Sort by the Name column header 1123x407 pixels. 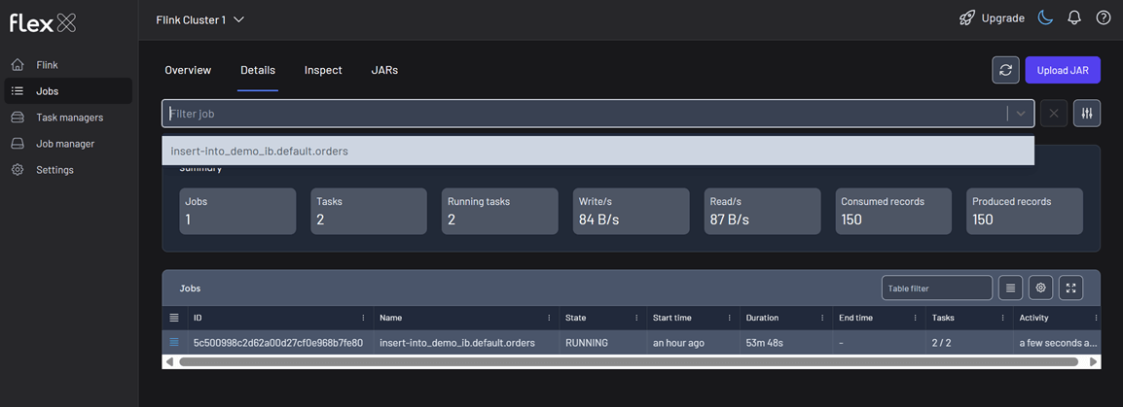(390, 318)
